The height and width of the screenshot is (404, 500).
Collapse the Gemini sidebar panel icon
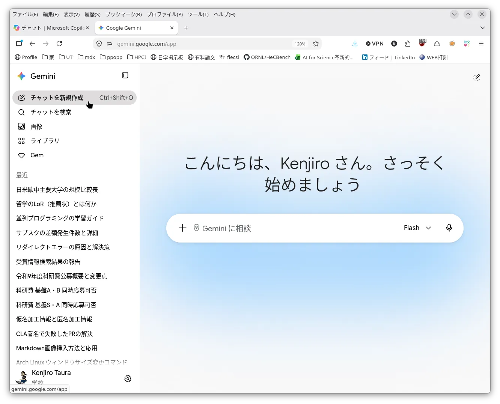pyautogui.click(x=125, y=75)
